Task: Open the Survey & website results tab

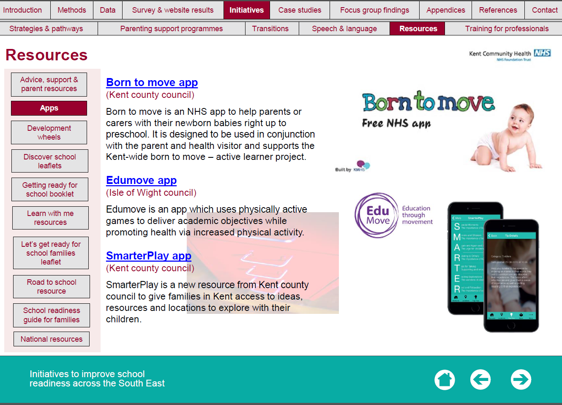Action: (x=172, y=10)
